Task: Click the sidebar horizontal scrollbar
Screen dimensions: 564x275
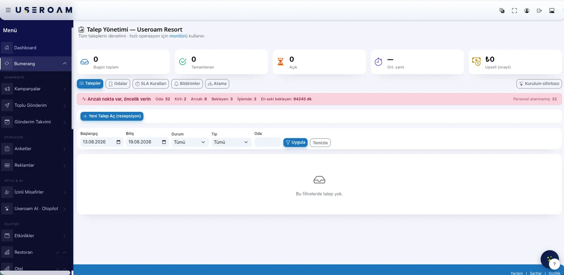Action: tap(35, 273)
